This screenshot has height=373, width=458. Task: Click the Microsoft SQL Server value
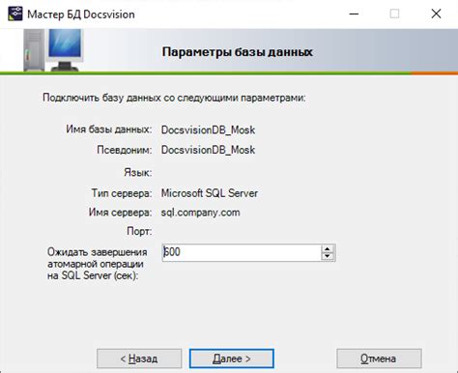point(210,193)
